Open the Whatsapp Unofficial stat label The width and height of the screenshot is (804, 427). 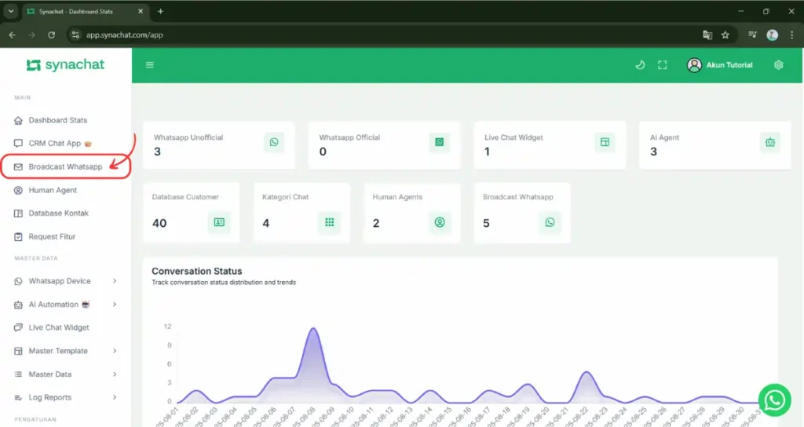point(188,137)
